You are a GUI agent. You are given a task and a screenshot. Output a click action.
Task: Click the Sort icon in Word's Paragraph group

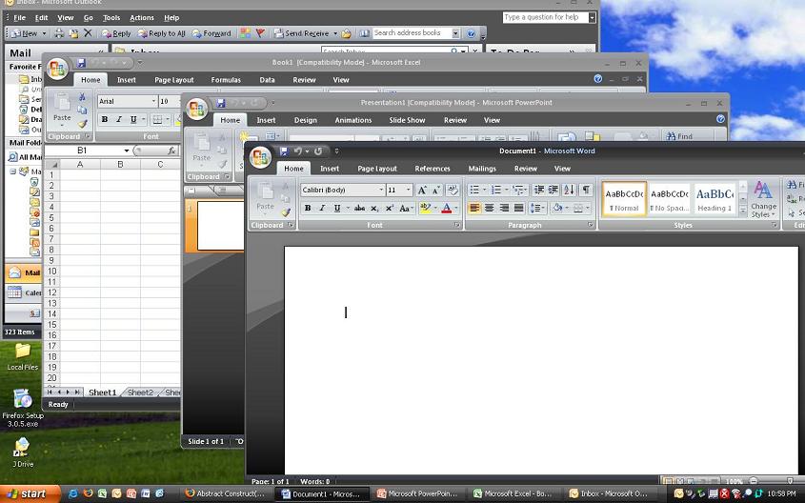[x=569, y=190]
